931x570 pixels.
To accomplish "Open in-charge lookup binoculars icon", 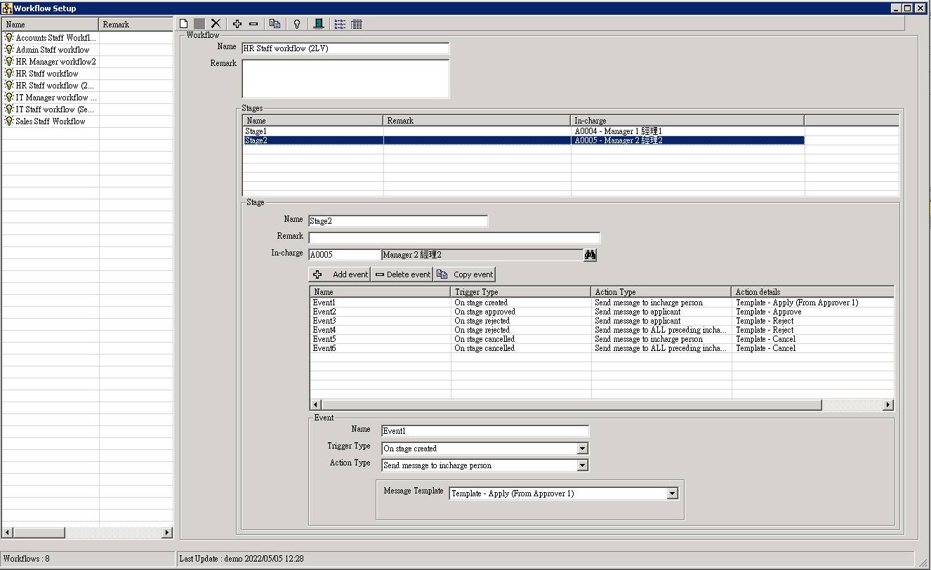I will pos(590,255).
